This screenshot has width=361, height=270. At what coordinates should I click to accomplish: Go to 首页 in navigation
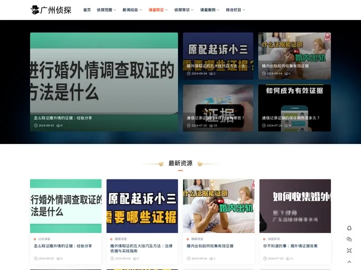click(87, 10)
